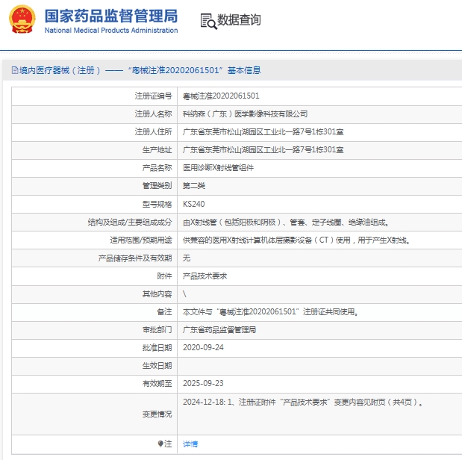462x460 pixels.
Task: Select the 产品名称 label
Action: (x=157, y=168)
